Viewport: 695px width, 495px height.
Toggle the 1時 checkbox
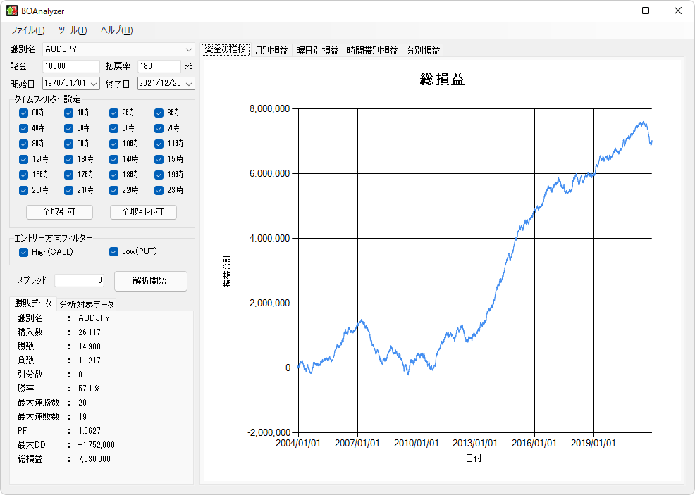(68, 113)
